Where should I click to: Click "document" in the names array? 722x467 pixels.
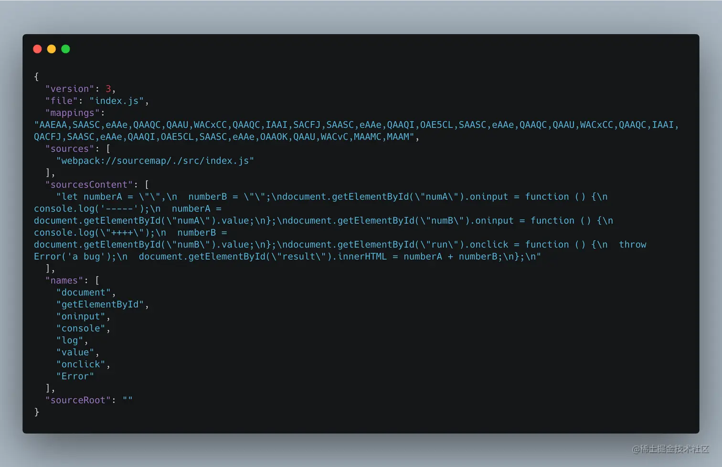click(84, 292)
